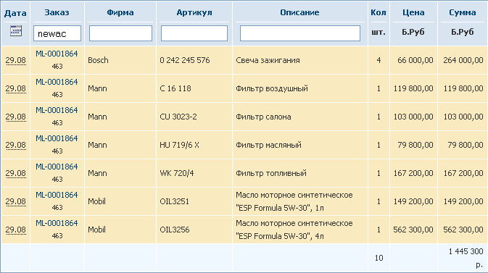Click the Описание filter input field

click(300, 33)
